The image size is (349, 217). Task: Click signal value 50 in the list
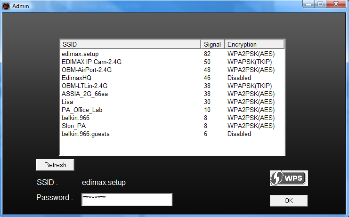(207, 62)
